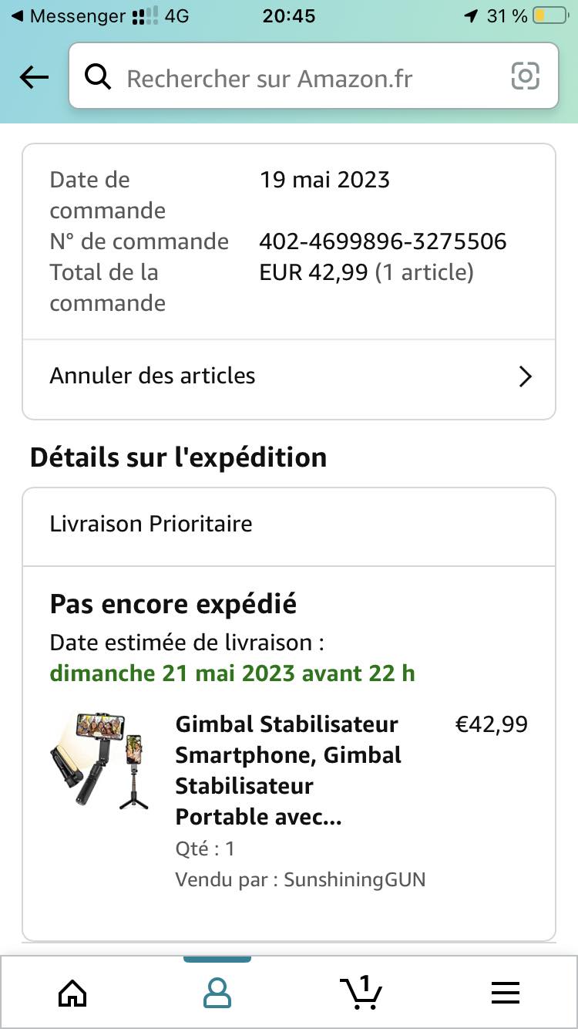578x1029 pixels.
Task: Open the hamburger menu icon
Action: (506, 993)
